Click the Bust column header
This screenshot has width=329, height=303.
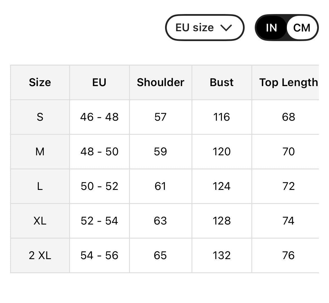[x=222, y=82]
